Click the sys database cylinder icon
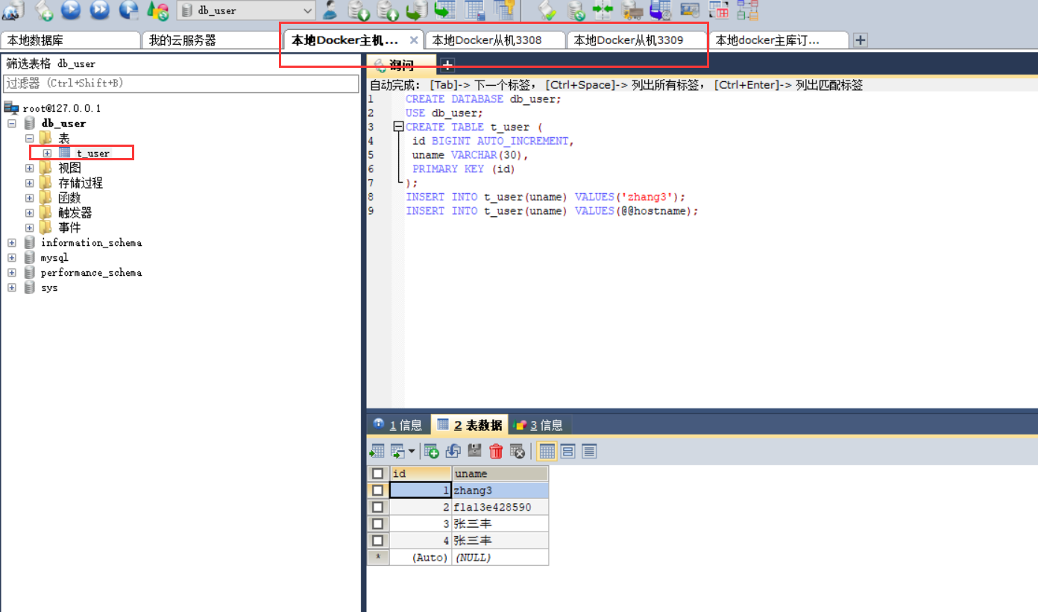Image resolution: width=1038 pixels, height=612 pixels. click(x=30, y=287)
